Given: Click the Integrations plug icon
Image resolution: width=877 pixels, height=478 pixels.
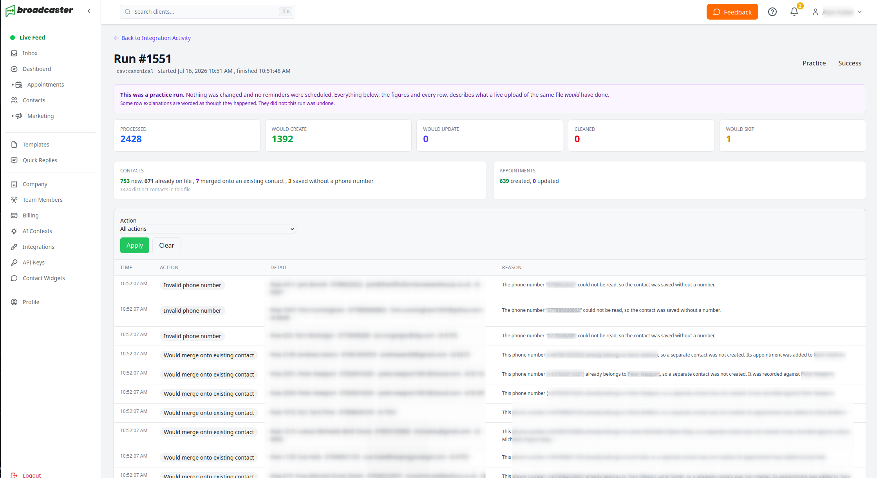Looking at the screenshot, I should point(14,247).
